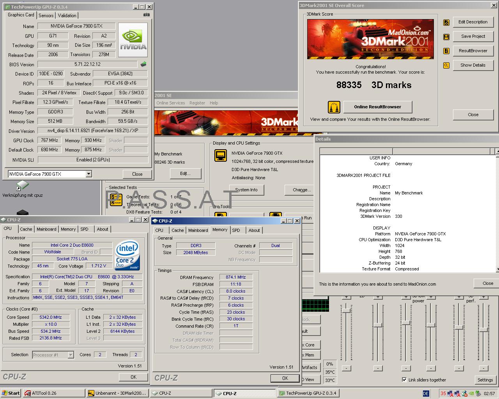Click left slider under '3D low power' label
499x399 pixels.
406,323
